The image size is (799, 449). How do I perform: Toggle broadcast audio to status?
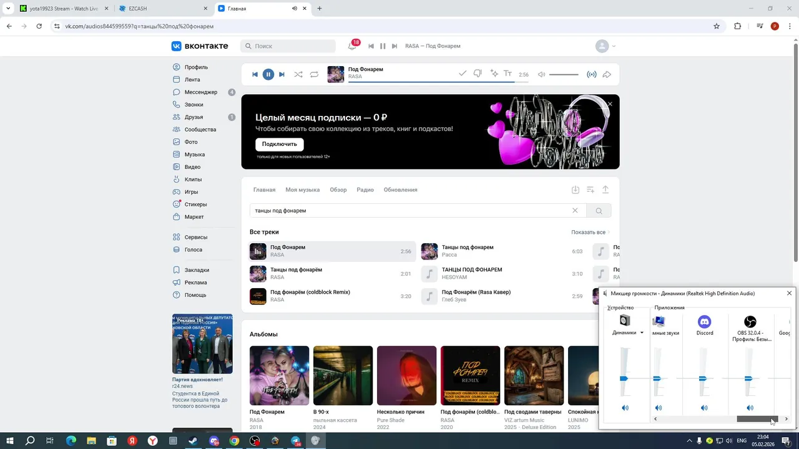pos(591,74)
